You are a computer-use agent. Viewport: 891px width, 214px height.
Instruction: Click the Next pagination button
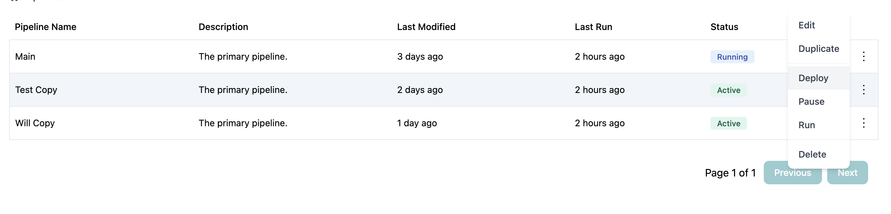[847, 172]
